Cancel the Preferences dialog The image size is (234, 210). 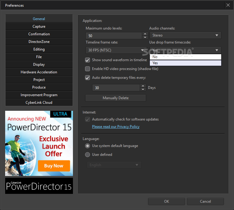(205, 201)
